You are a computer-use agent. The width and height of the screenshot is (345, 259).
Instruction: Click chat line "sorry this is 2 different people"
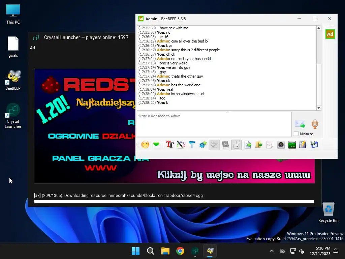point(195,50)
